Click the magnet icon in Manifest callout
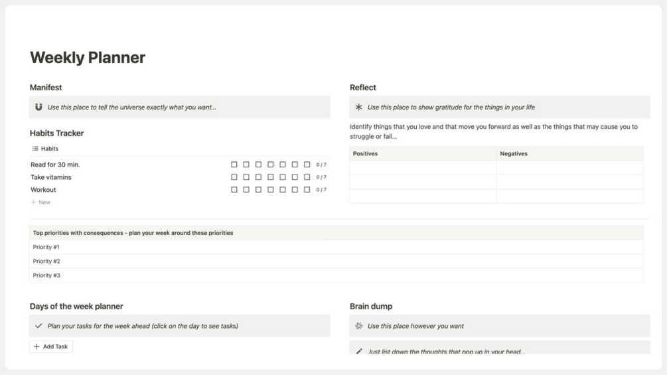This screenshot has width=667, height=375. pos(38,108)
